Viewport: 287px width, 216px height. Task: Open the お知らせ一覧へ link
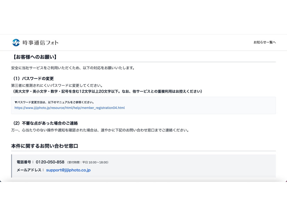[264, 43]
